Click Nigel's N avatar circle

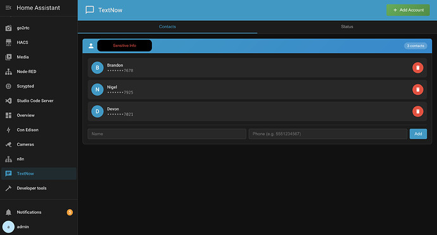click(x=98, y=89)
